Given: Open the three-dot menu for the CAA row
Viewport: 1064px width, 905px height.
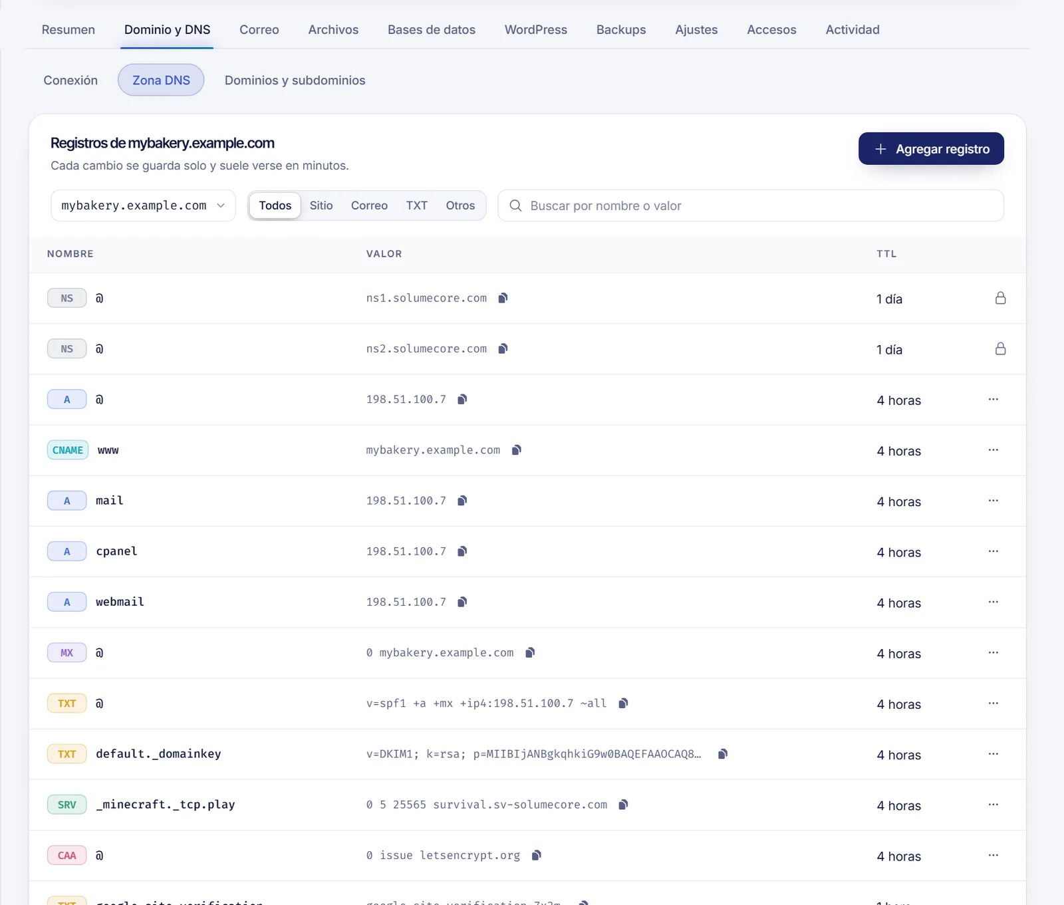Looking at the screenshot, I should click(x=994, y=855).
